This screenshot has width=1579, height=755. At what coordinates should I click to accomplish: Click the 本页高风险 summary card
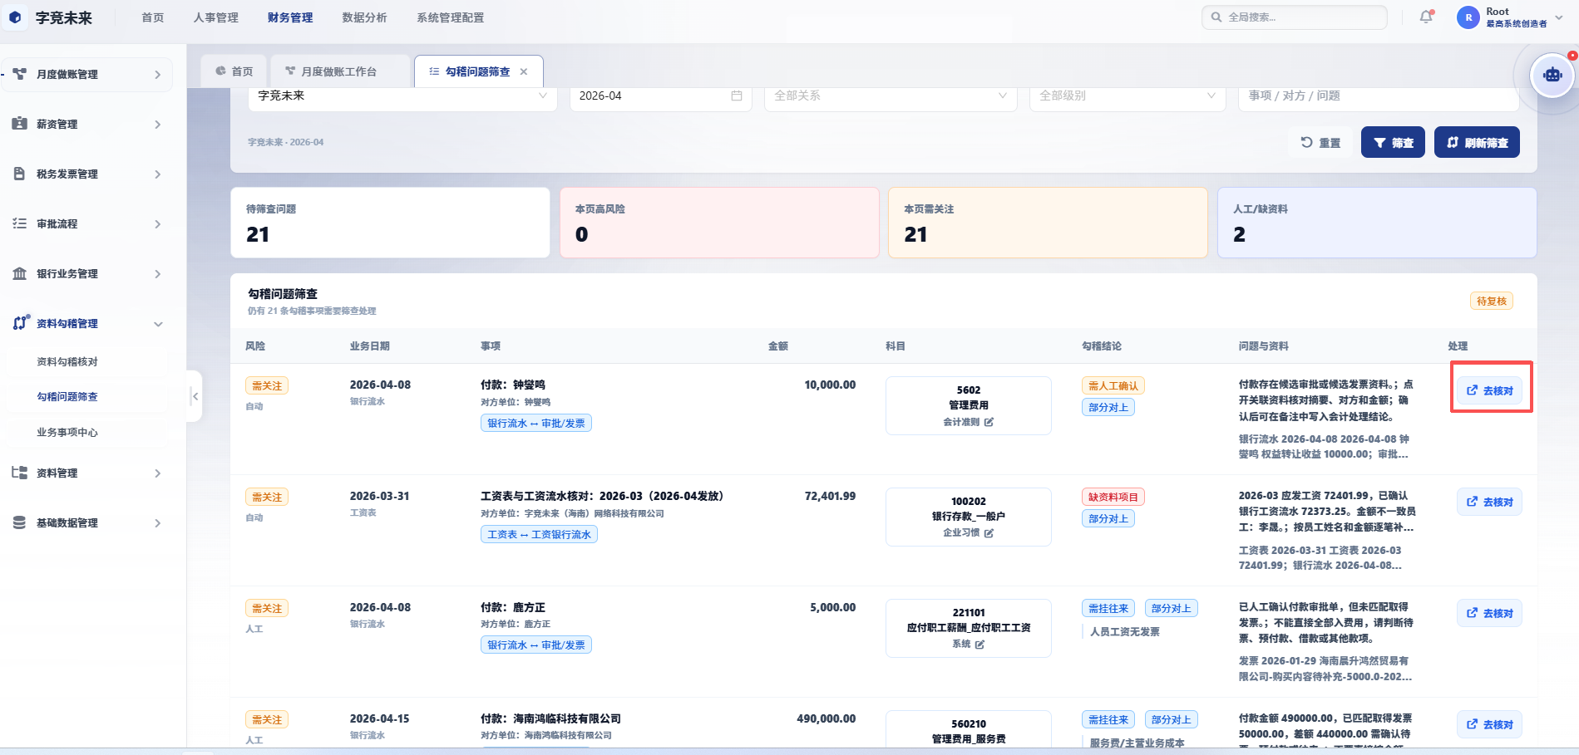pos(719,223)
